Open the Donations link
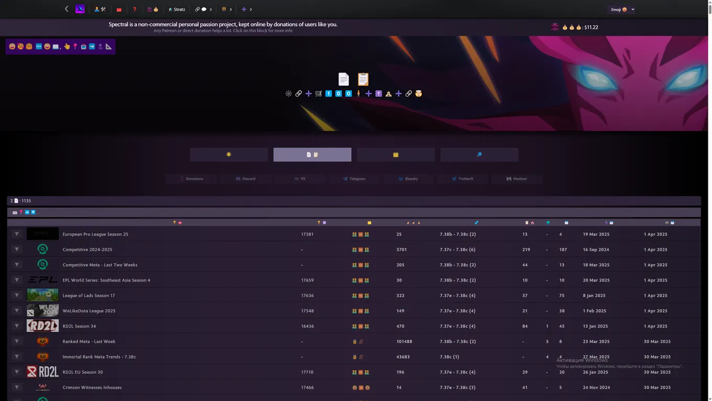The height and width of the screenshot is (401, 712). point(192,179)
